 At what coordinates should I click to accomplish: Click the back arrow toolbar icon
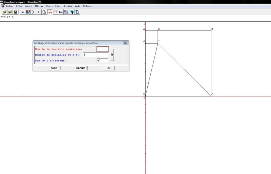(39, 12)
